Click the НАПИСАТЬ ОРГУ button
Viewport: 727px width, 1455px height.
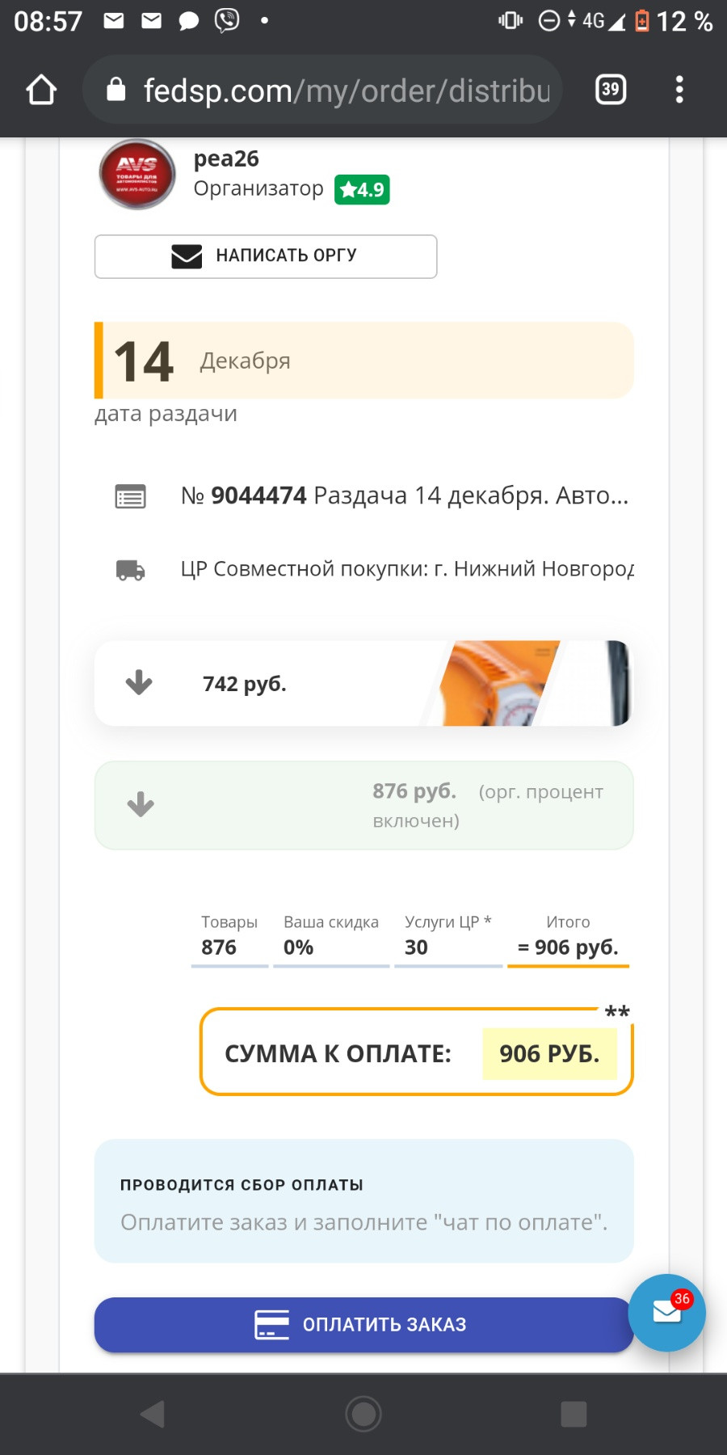(266, 256)
